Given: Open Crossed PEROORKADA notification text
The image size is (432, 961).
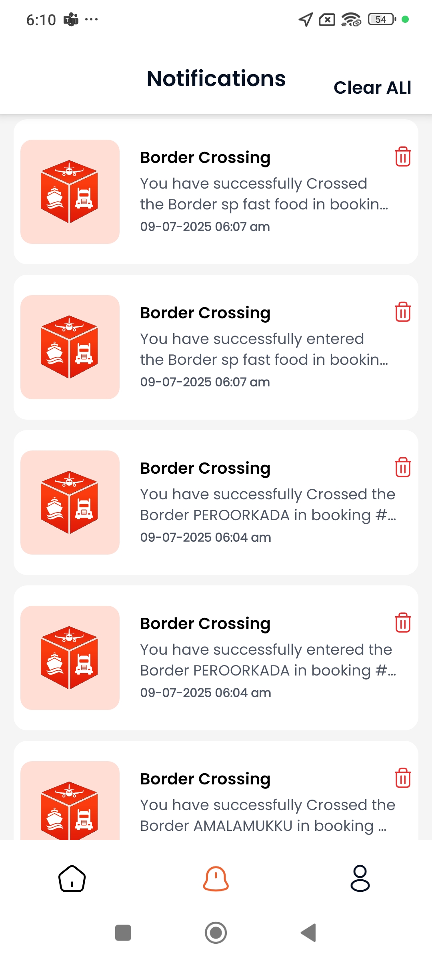Looking at the screenshot, I should point(268,505).
